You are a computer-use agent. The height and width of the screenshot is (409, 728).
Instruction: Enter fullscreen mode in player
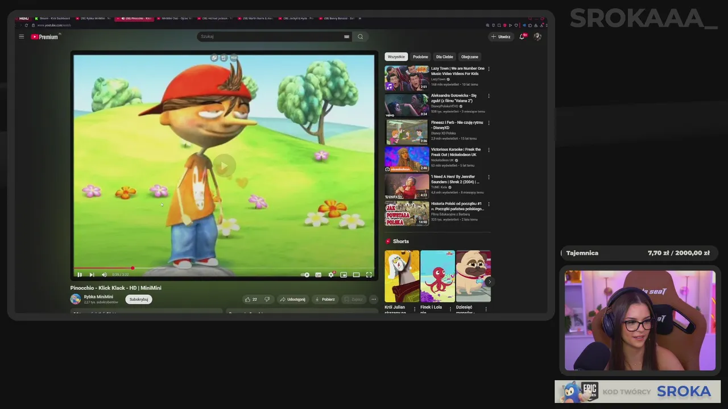point(369,275)
